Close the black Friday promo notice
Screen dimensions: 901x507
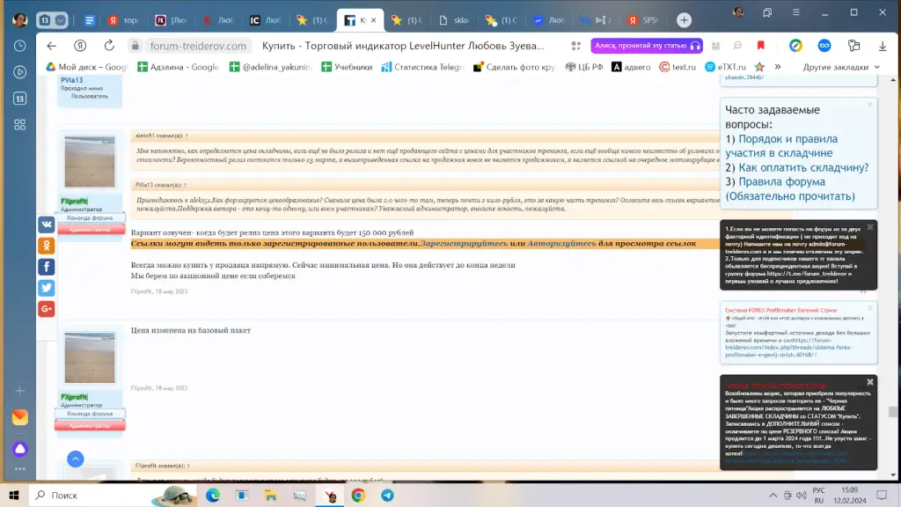point(870,382)
